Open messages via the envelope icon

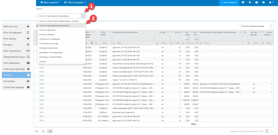[x=257, y=3]
